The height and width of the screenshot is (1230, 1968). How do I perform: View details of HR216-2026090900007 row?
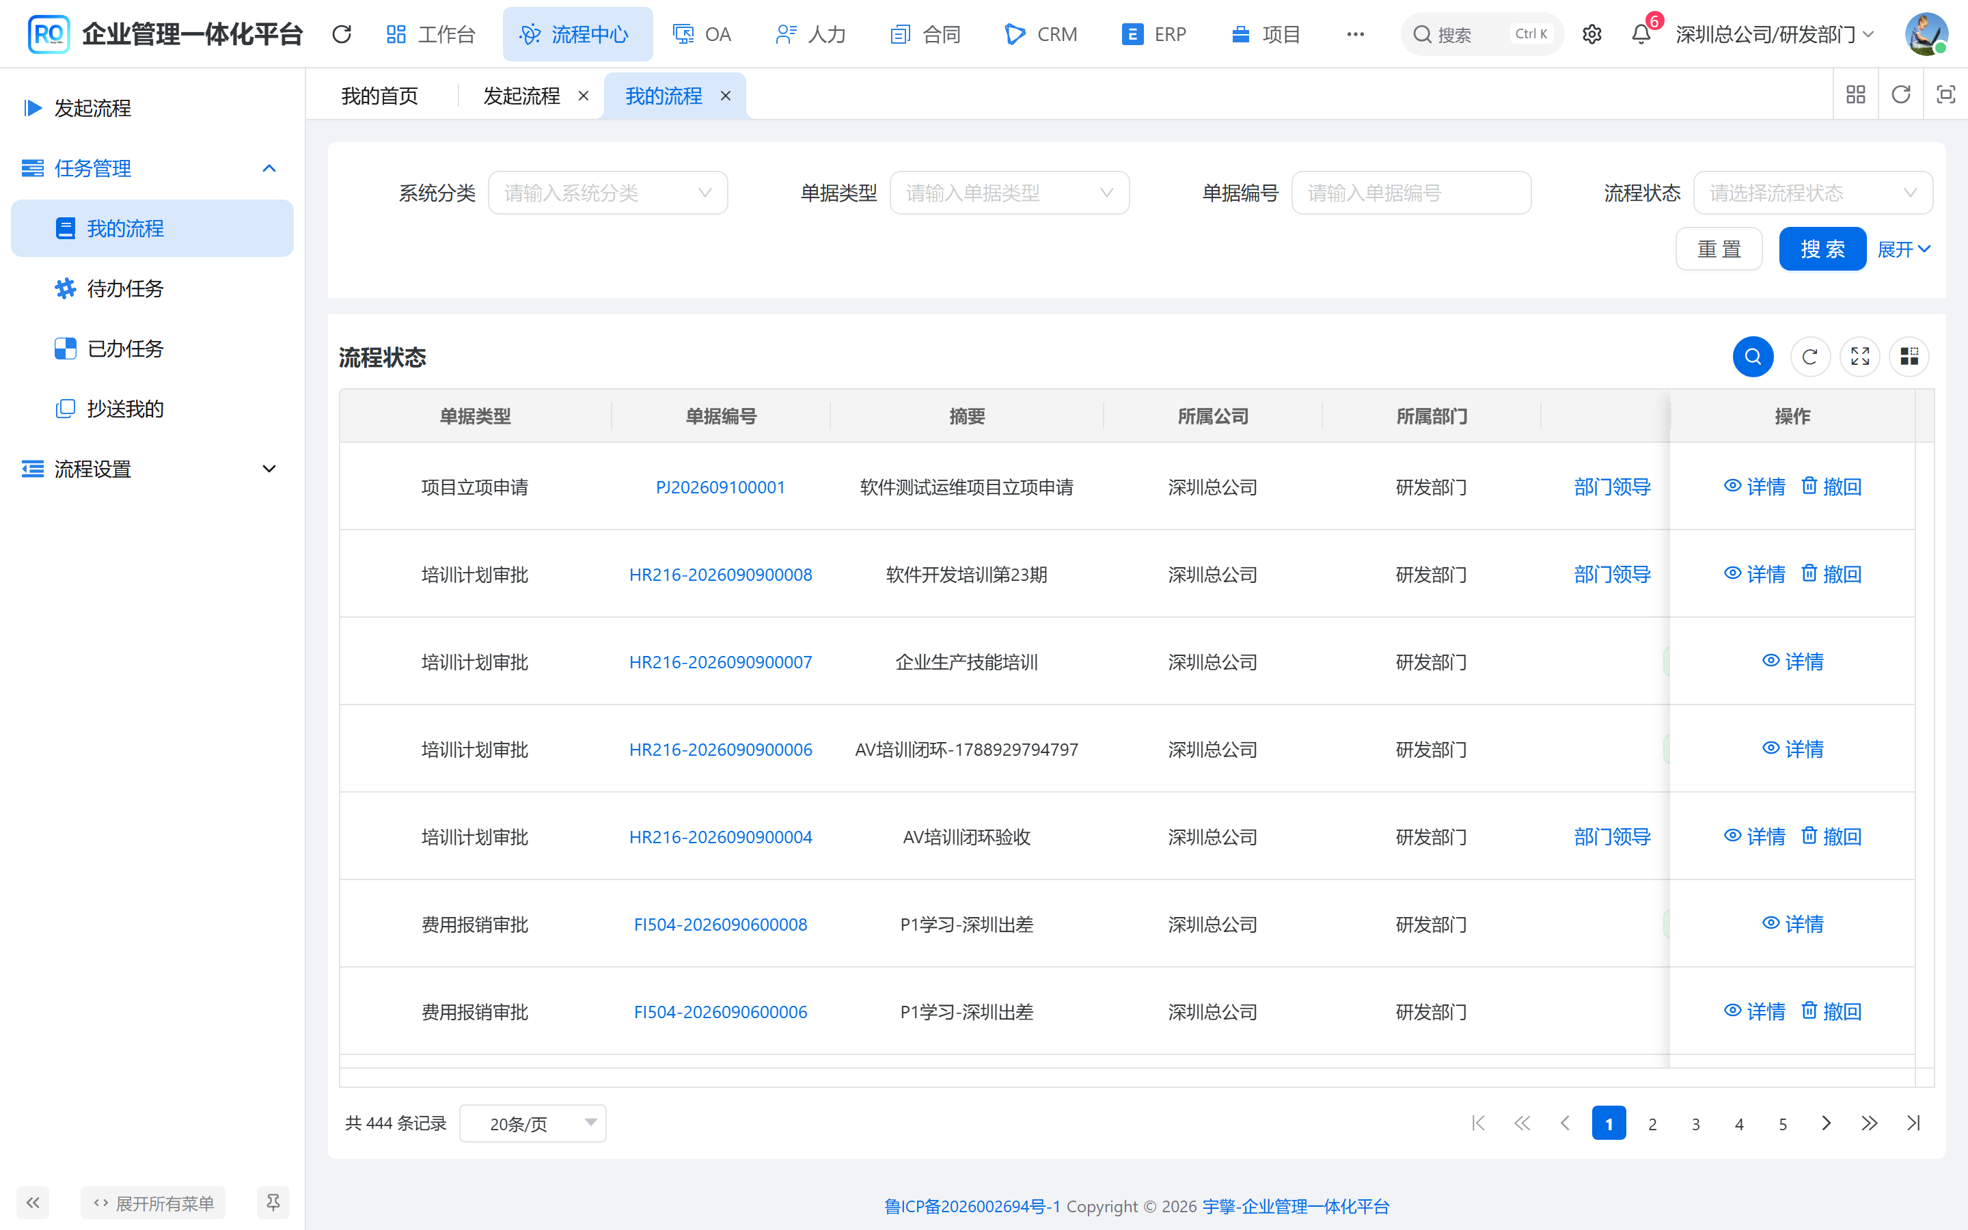(x=1792, y=661)
